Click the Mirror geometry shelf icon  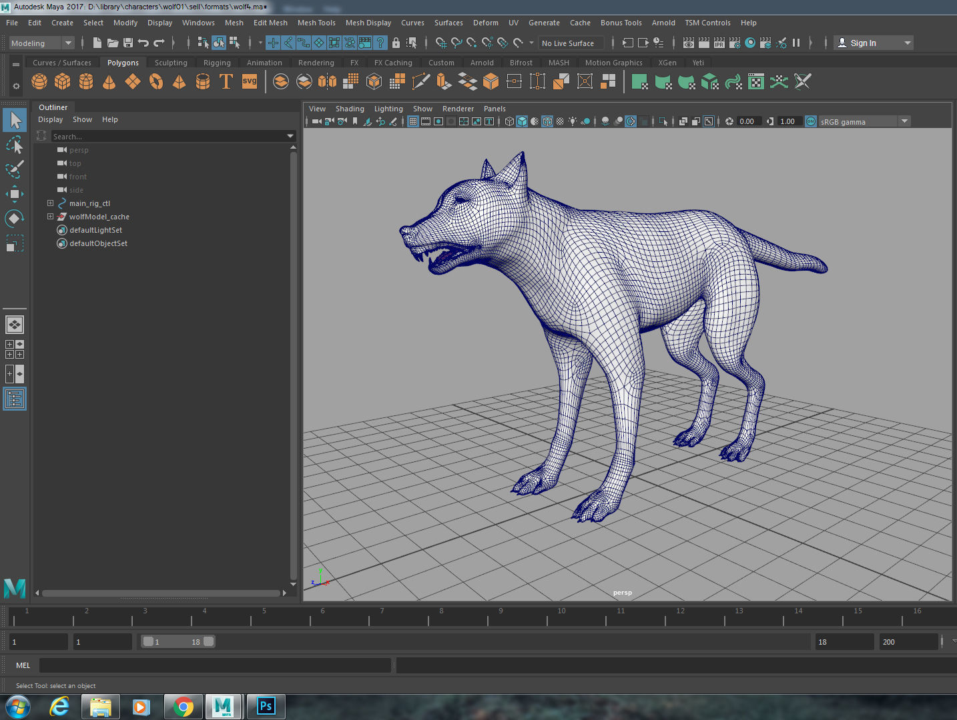[x=328, y=82]
